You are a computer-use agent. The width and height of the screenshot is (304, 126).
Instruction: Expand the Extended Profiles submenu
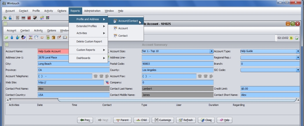pyautogui.click(x=88, y=26)
